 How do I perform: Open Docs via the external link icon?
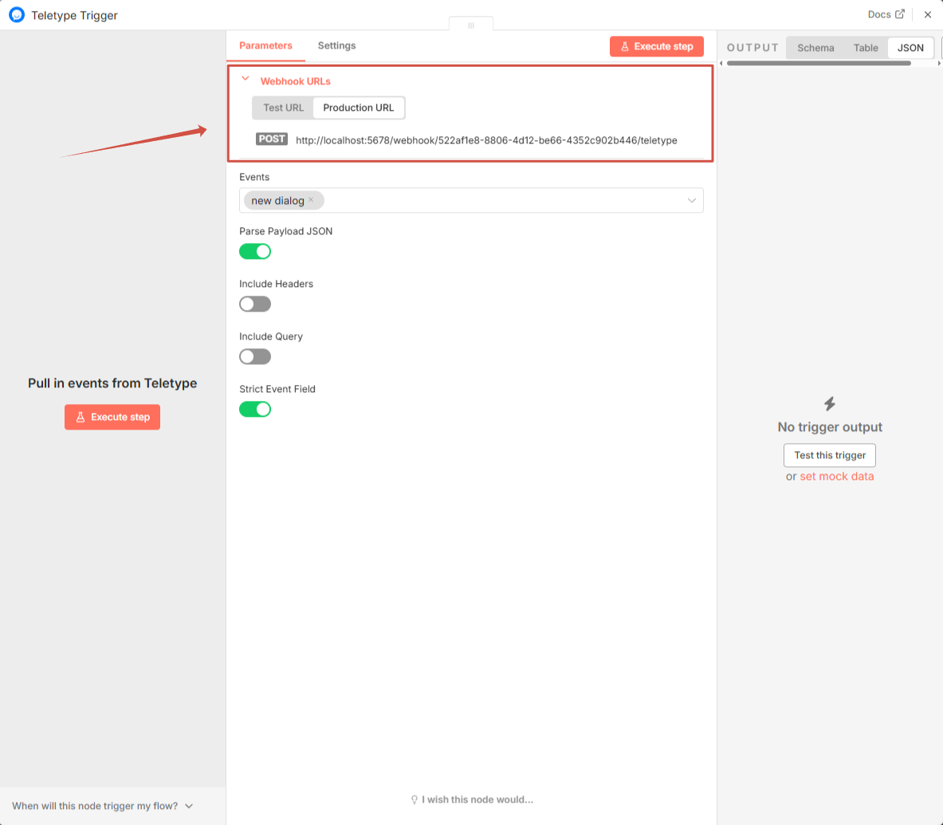pyautogui.click(x=900, y=14)
